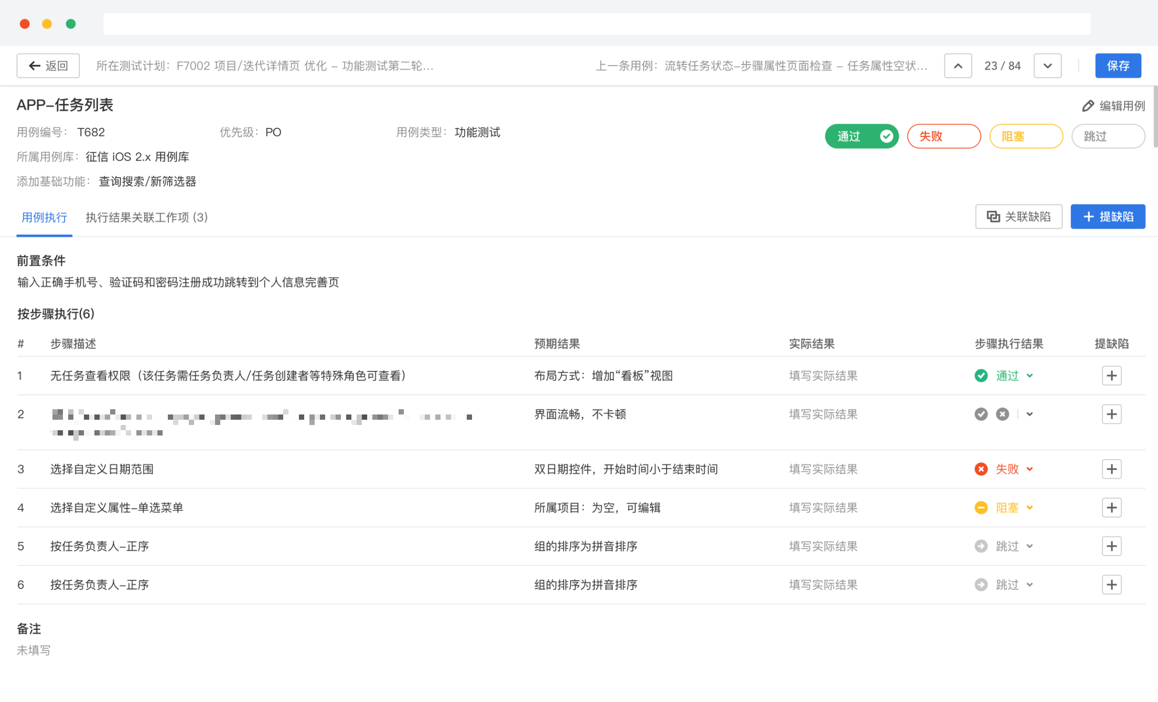Screen dimensions: 1158x702
Task: Go to previous case with up arrow
Action: (x=958, y=66)
